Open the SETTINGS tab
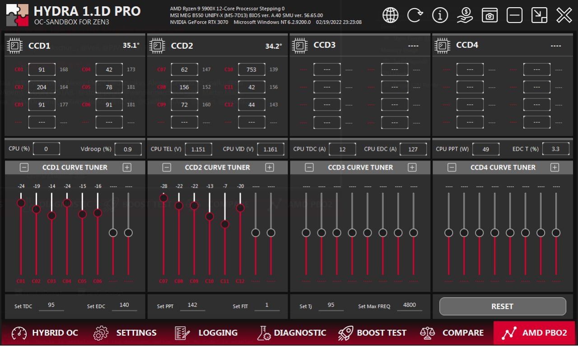The width and height of the screenshot is (578, 346). tap(125, 333)
